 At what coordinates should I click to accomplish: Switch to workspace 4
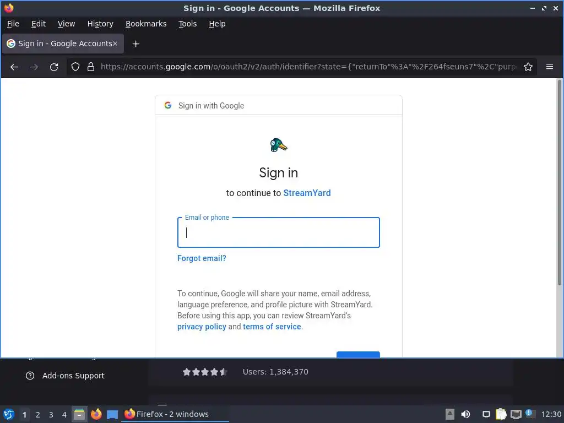point(64,415)
